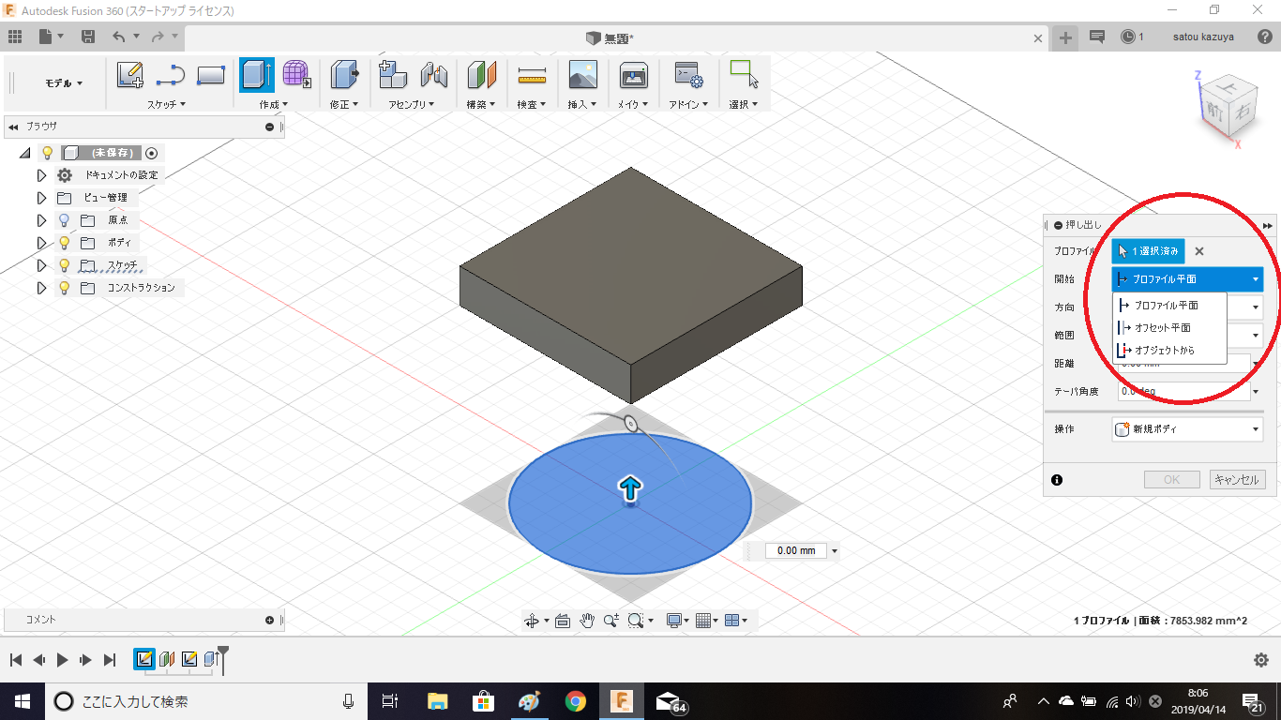The height and width of the screenshot is (720, 1281).
Task: Open the File menu document icon
Action: (x=46, y=37)
